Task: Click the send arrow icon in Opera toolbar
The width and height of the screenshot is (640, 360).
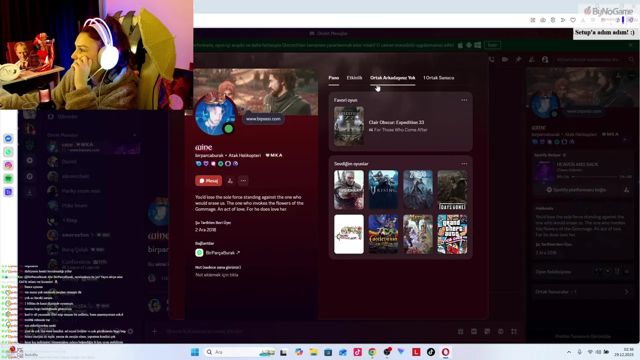Action: point(563,20)
